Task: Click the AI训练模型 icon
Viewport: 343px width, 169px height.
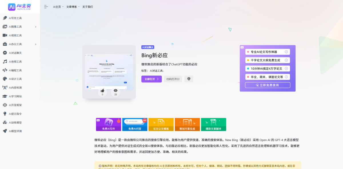Action: pos(5,122)
